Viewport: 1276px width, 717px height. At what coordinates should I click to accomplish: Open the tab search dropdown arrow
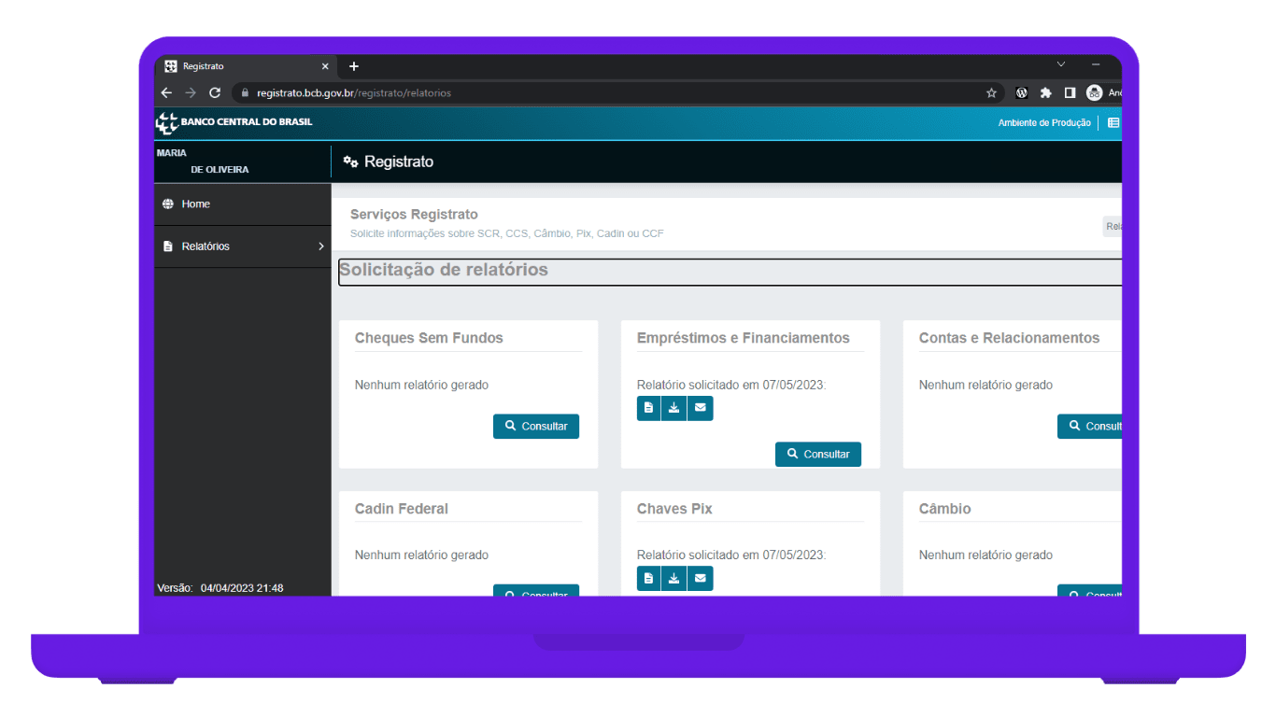(1060, 64)
